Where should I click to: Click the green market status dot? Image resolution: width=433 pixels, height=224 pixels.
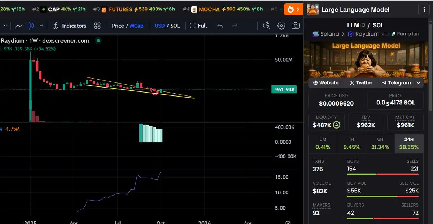pyautogui.click(x=98, y=41)
